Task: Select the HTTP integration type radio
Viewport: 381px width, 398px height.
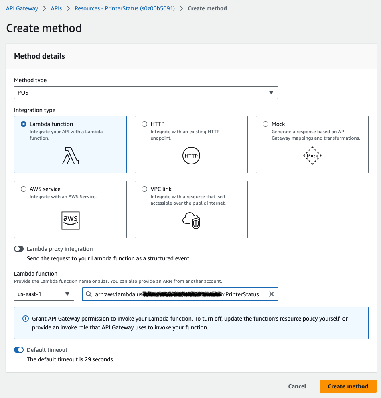Action: 144,124
